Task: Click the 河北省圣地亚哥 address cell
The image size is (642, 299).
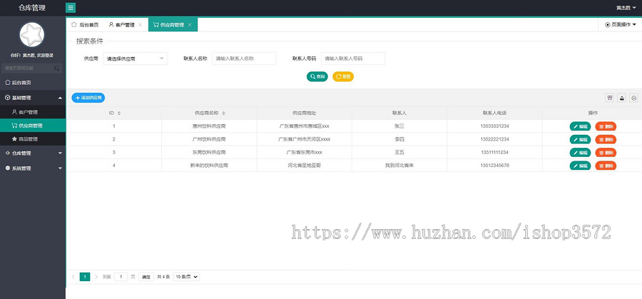Action: coord(304,166)
